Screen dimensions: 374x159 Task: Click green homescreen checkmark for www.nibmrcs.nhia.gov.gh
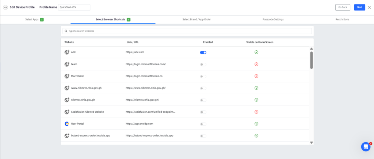pyautogui.click(x=256, y=88)
